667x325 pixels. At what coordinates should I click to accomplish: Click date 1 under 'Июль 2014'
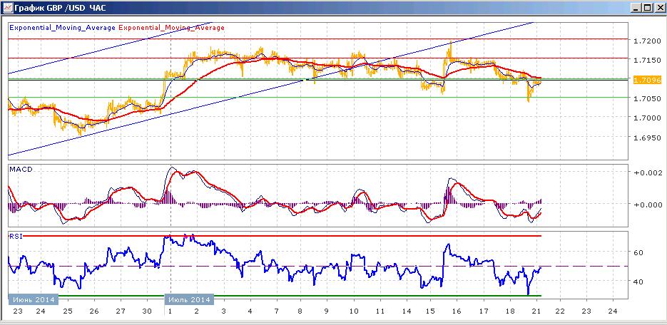pos(170,311)
